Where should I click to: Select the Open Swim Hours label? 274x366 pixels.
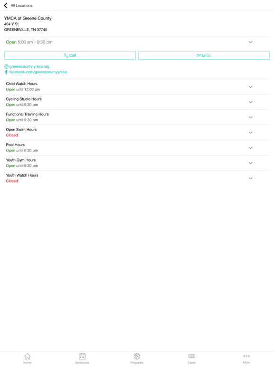click(21, 130)
